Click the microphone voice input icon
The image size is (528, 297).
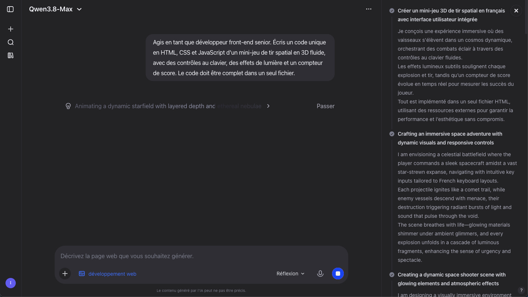coord(320,274)
